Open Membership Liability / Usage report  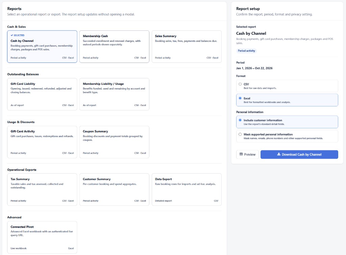point(114,94)
